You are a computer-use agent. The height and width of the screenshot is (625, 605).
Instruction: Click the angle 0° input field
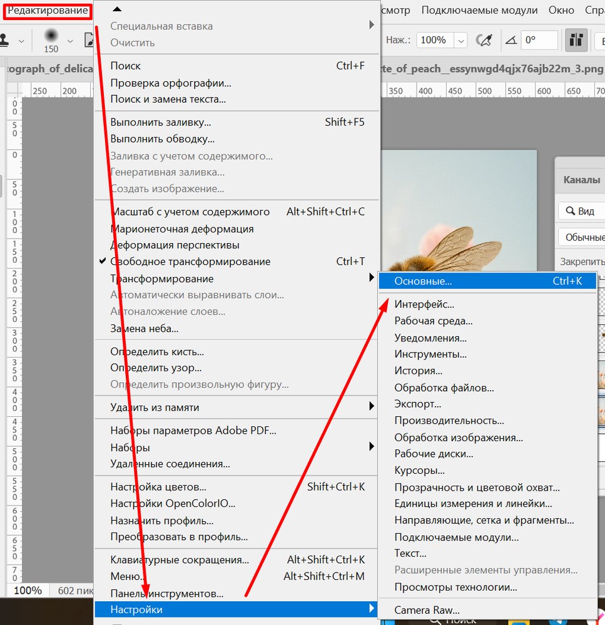coord(539,40)
